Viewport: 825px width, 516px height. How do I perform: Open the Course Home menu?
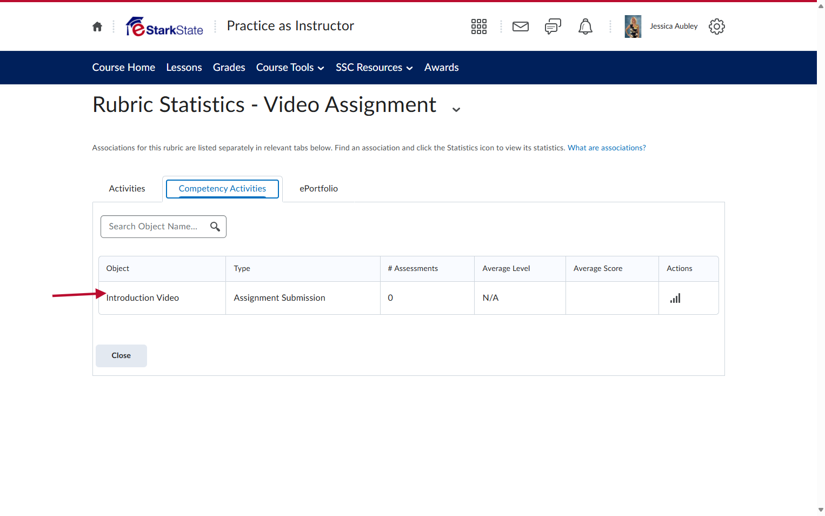coord(124,68)
